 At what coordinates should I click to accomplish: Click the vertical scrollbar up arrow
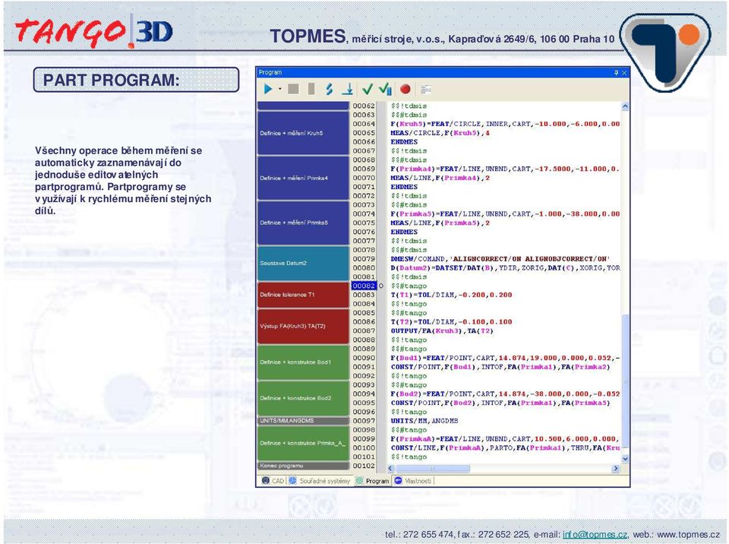(625, 106)
